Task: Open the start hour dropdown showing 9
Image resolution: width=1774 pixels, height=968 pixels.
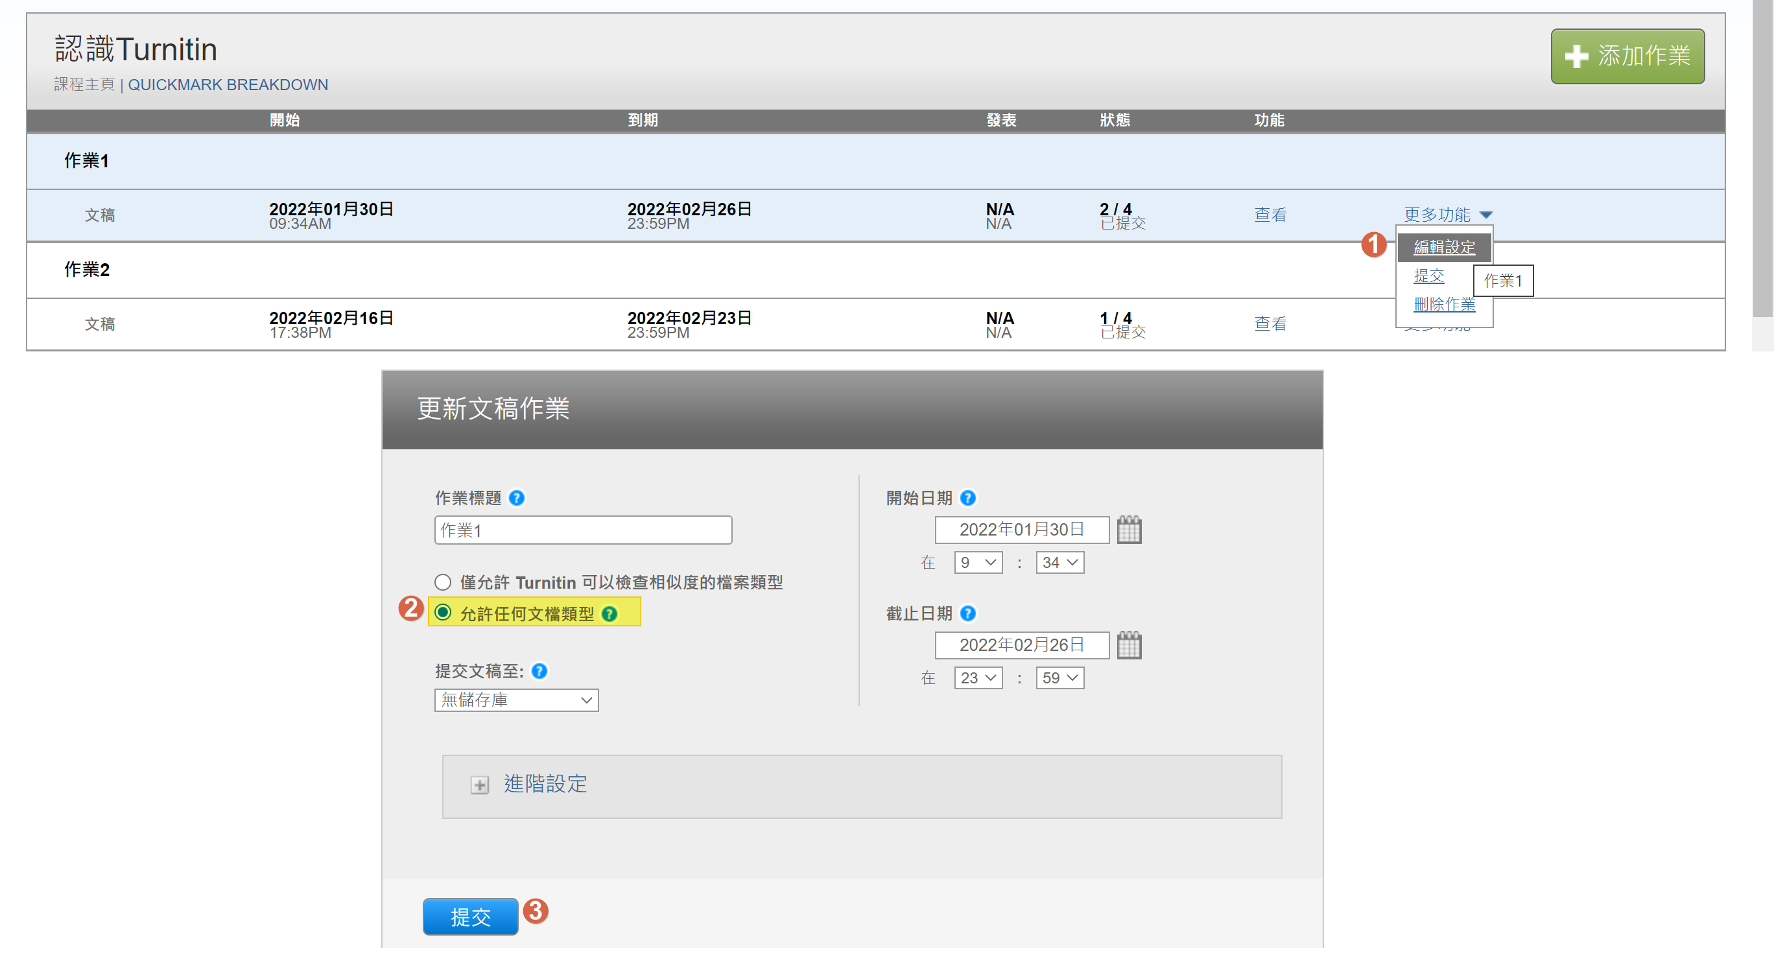Action: tap(978, 563)
